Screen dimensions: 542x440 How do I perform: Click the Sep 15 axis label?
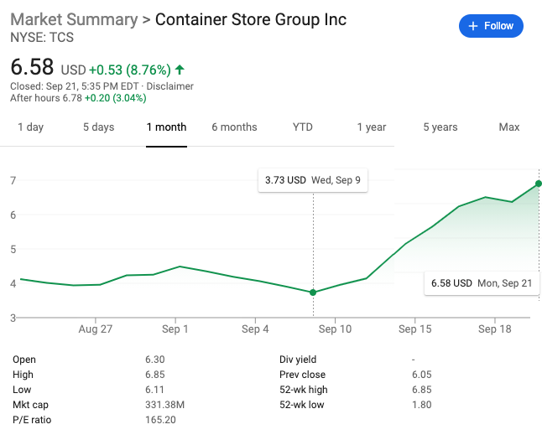pyautogui.click(x=414, y=329)
